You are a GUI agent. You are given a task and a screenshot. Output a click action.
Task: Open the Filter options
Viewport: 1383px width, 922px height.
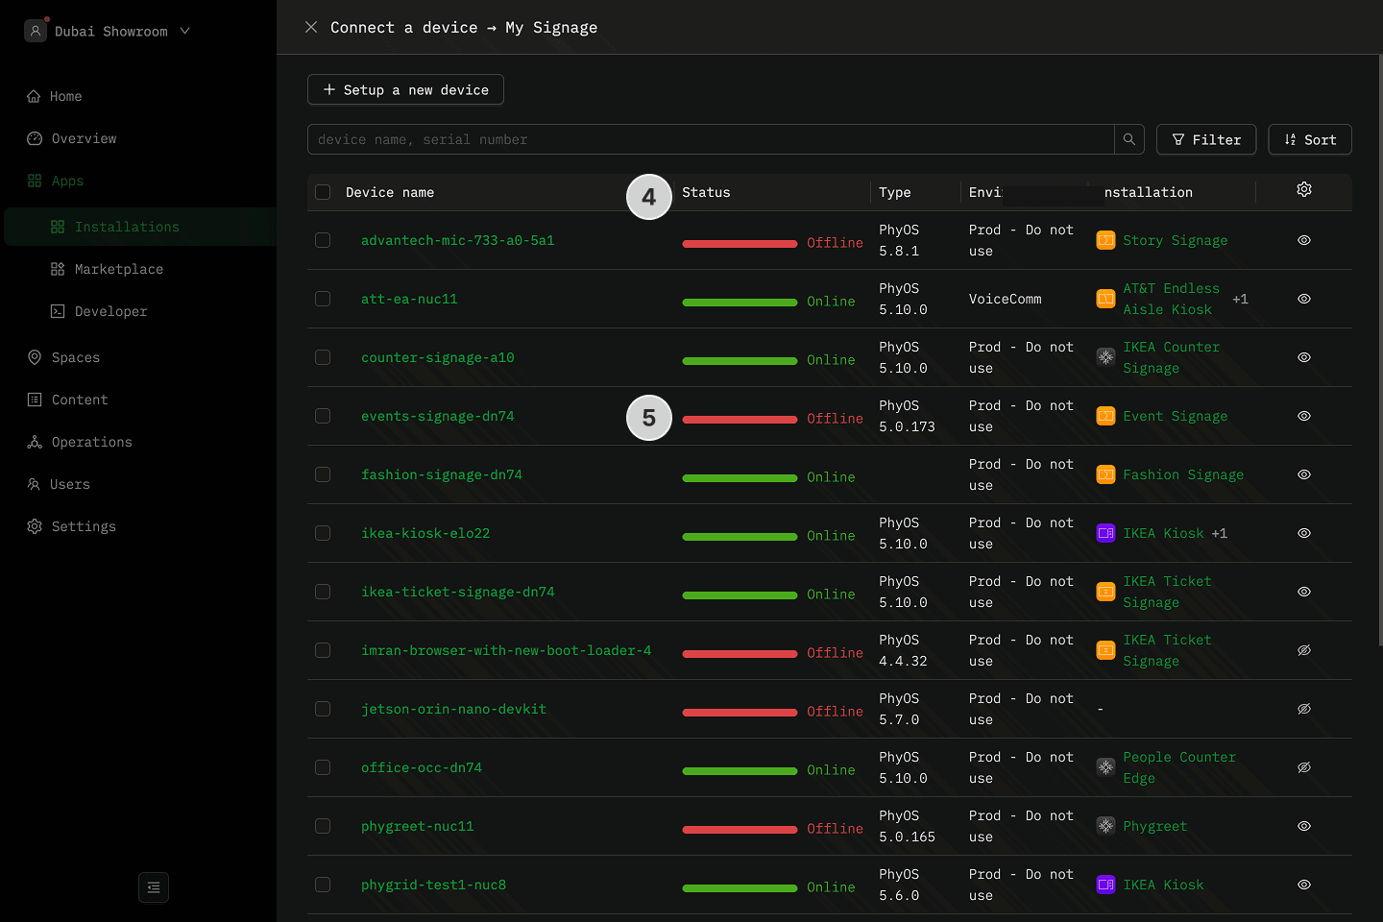point(1205,139)
